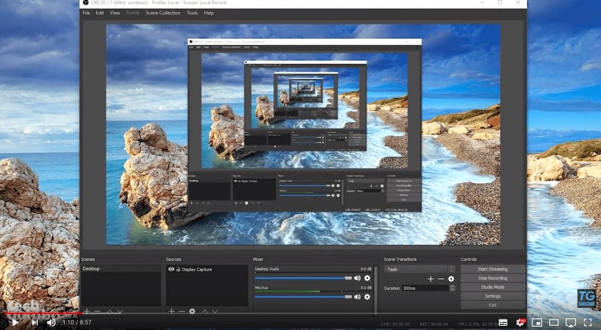
Task: Open OBS Settings from the Controls panel
Action: pyautogui.click(x=492, y=296)
